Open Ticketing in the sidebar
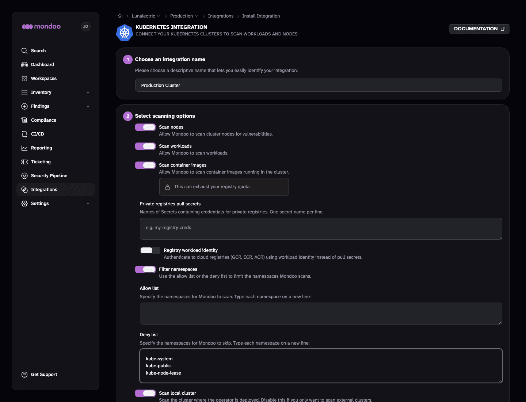526x402 pixels. [56, 162]
